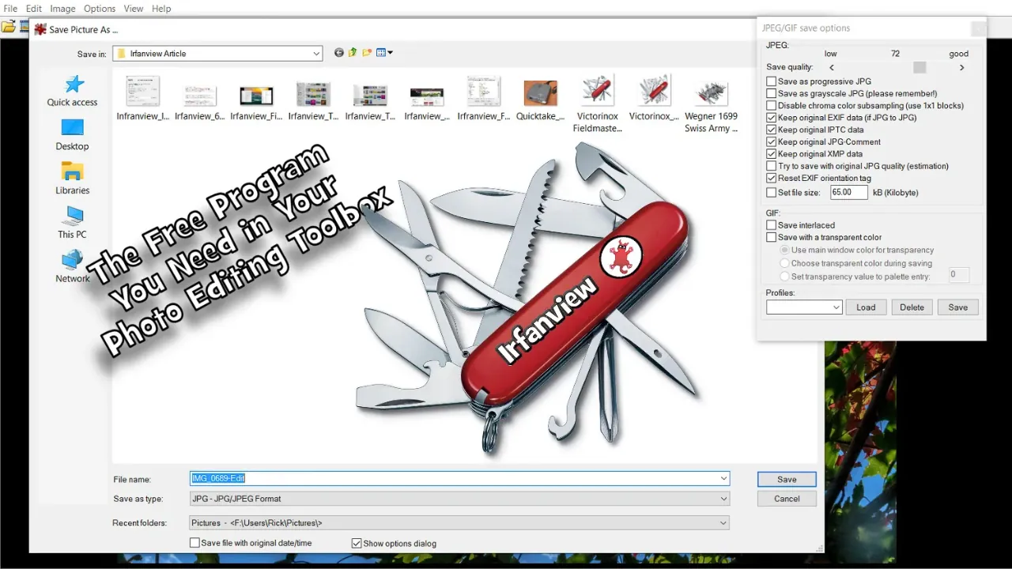Select the Wegner 1699 Swiss Army file

pyautogui.click(x=711, y=104)
